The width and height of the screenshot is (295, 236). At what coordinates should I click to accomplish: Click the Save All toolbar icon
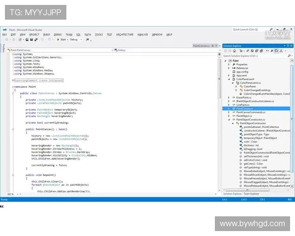(36, 39)
